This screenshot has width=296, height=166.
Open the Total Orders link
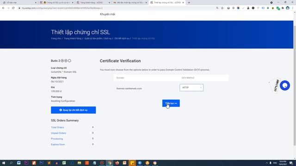coord(57,127)
